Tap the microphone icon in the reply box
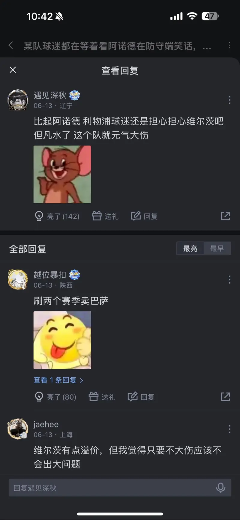The width and height of the screenshot is (240, 520). coord(220,488)
